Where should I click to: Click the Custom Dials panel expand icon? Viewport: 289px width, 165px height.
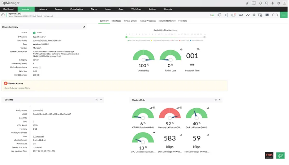coord(219,100)
